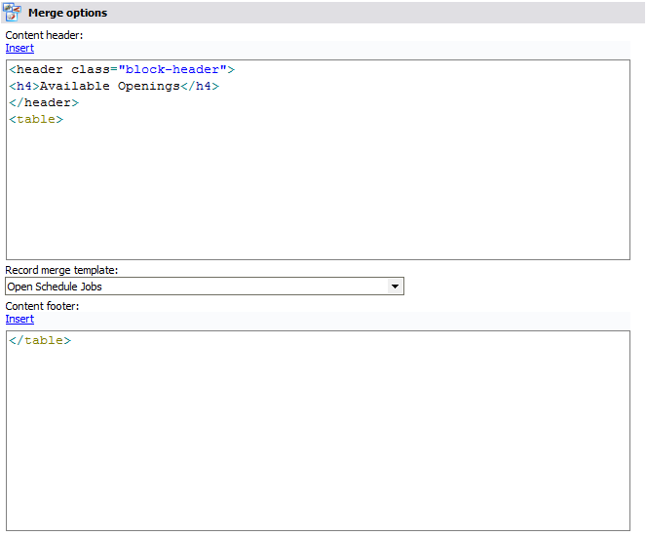Select the Open Schedule Jobs combo box
The image size is (647, 536).
[205, 287]
